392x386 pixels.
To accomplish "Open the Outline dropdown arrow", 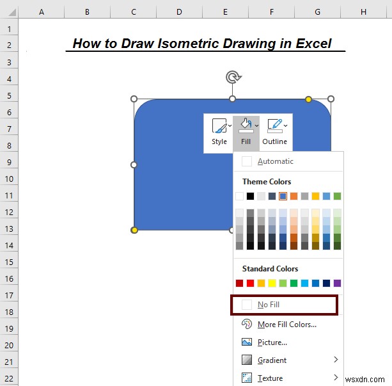I will 285,125.
